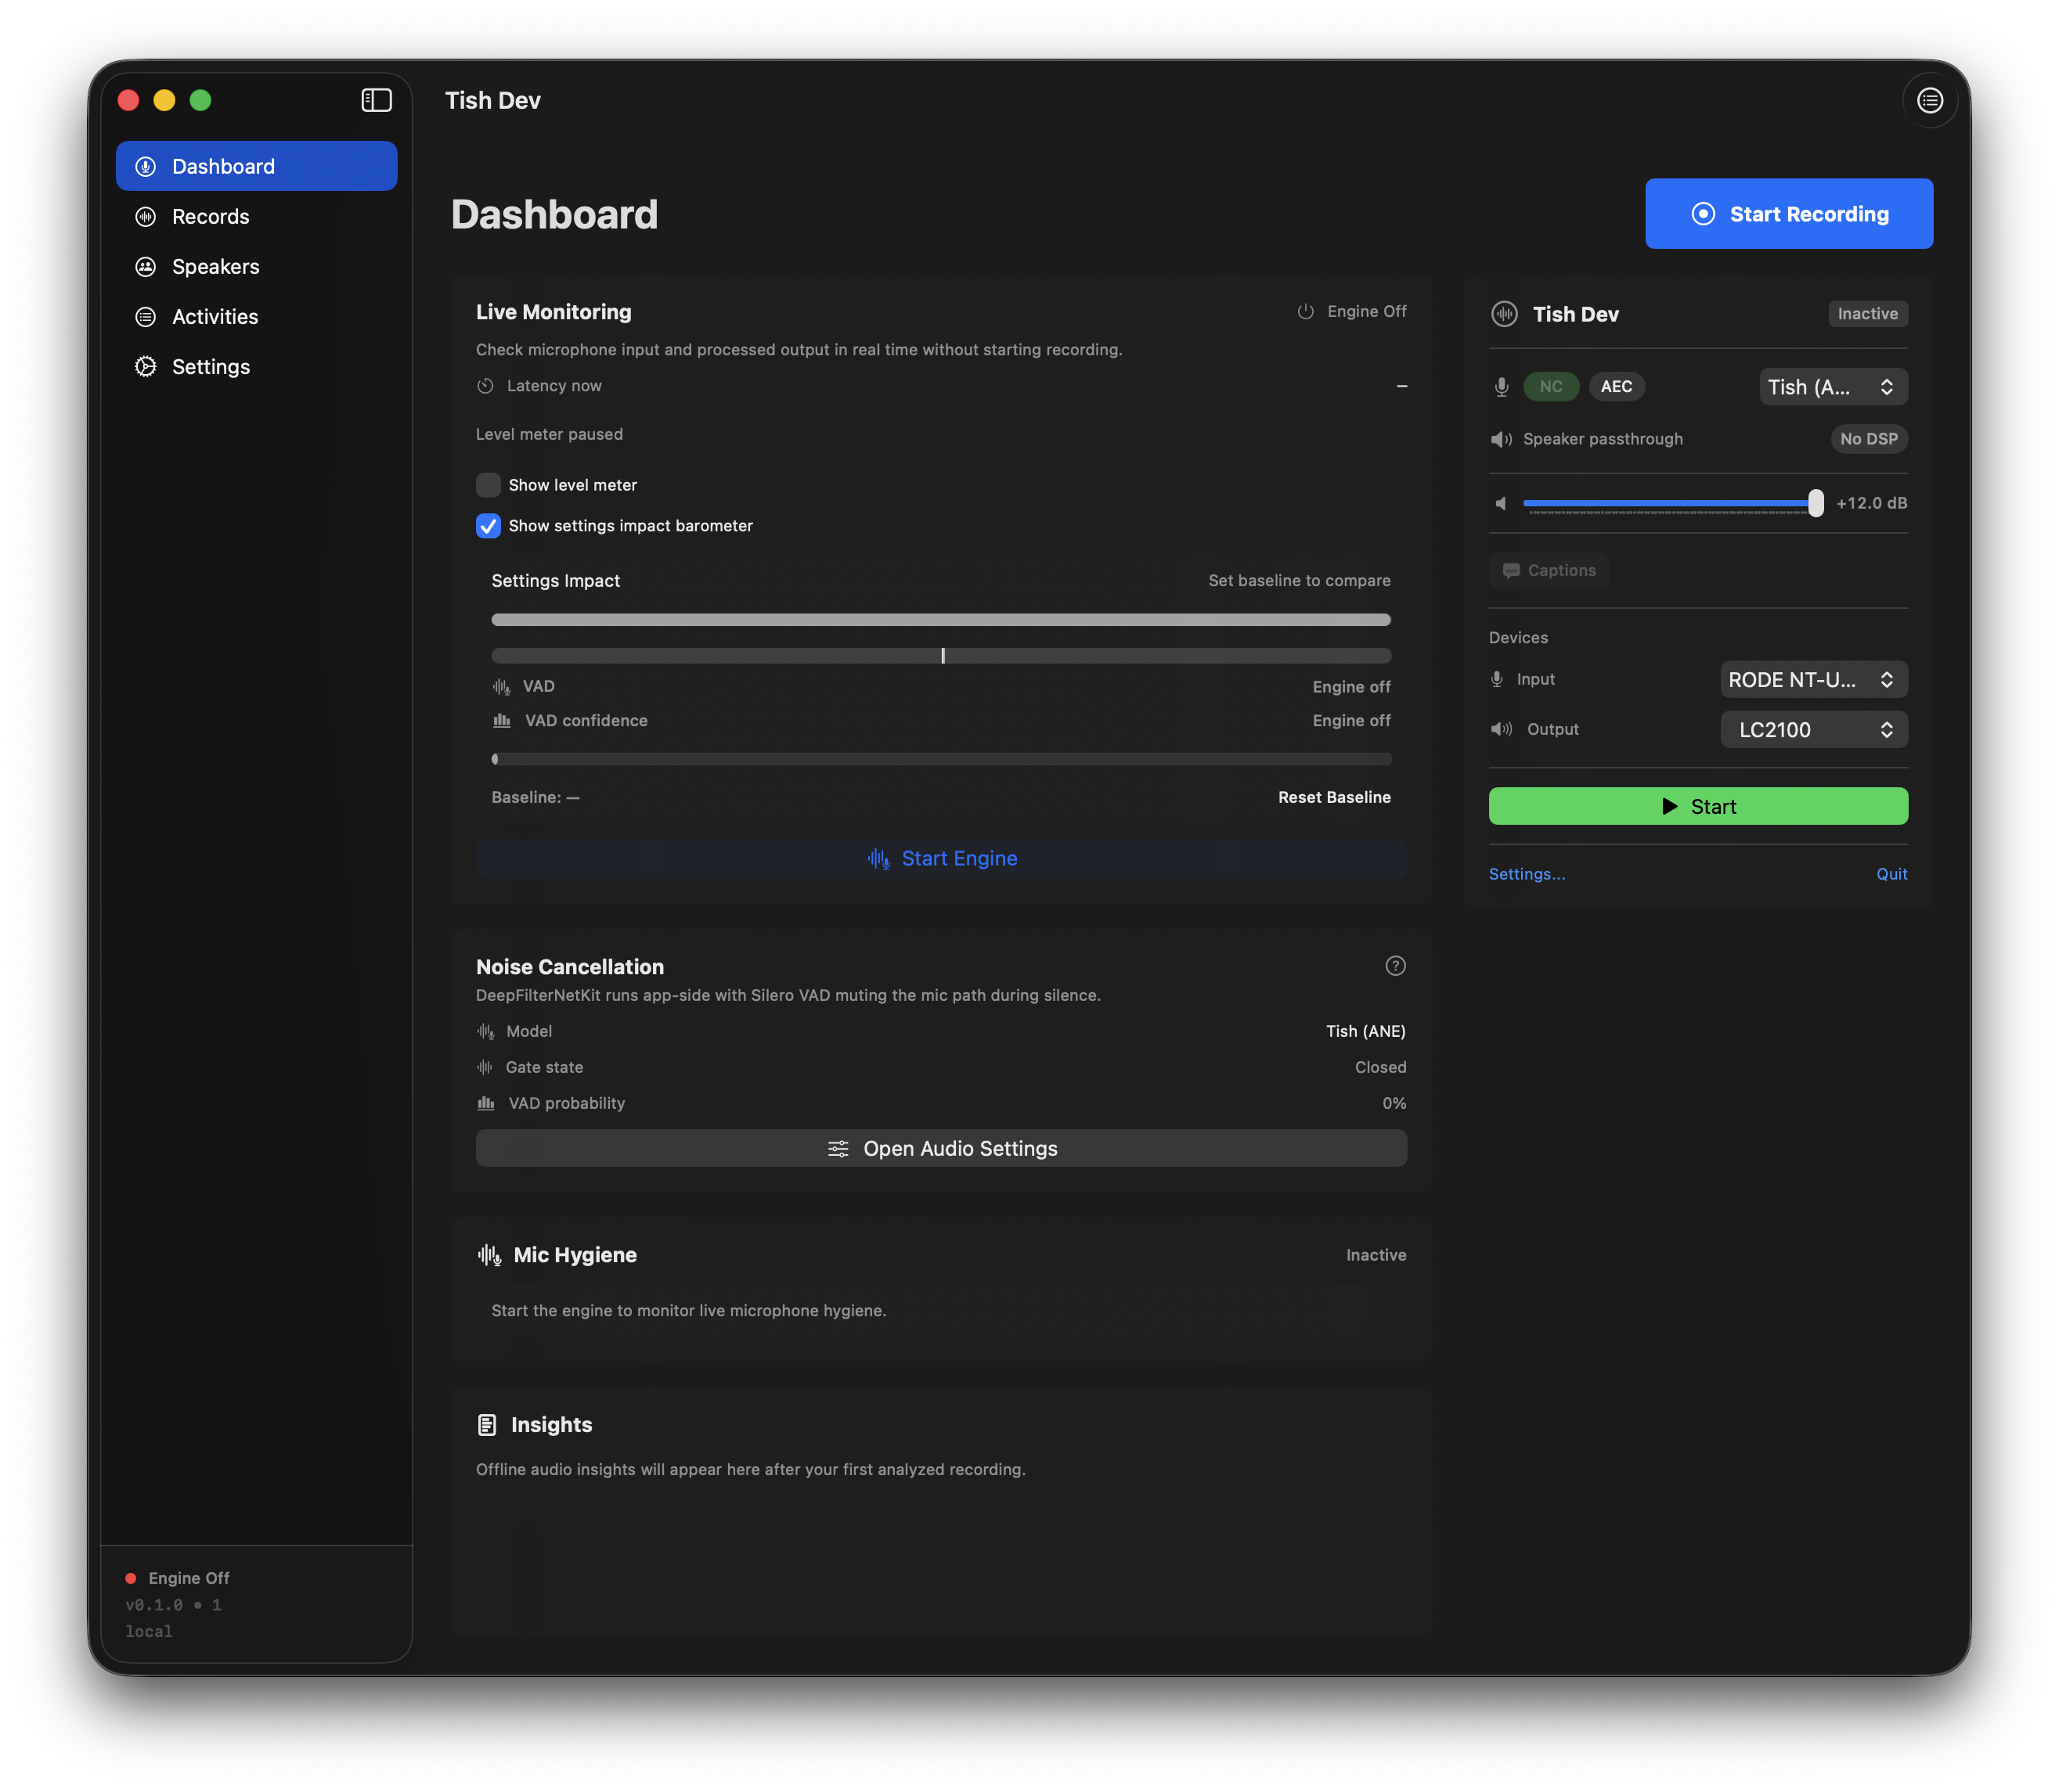Change the Output device from LC2100

coord(1813,729)
